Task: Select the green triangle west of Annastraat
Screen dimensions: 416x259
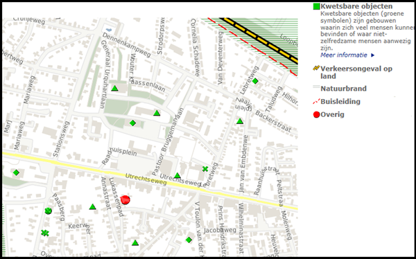Action: [x=92, y=206]
